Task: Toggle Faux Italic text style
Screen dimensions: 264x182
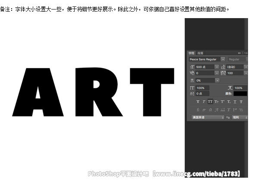Action: [x=204, y=101]
